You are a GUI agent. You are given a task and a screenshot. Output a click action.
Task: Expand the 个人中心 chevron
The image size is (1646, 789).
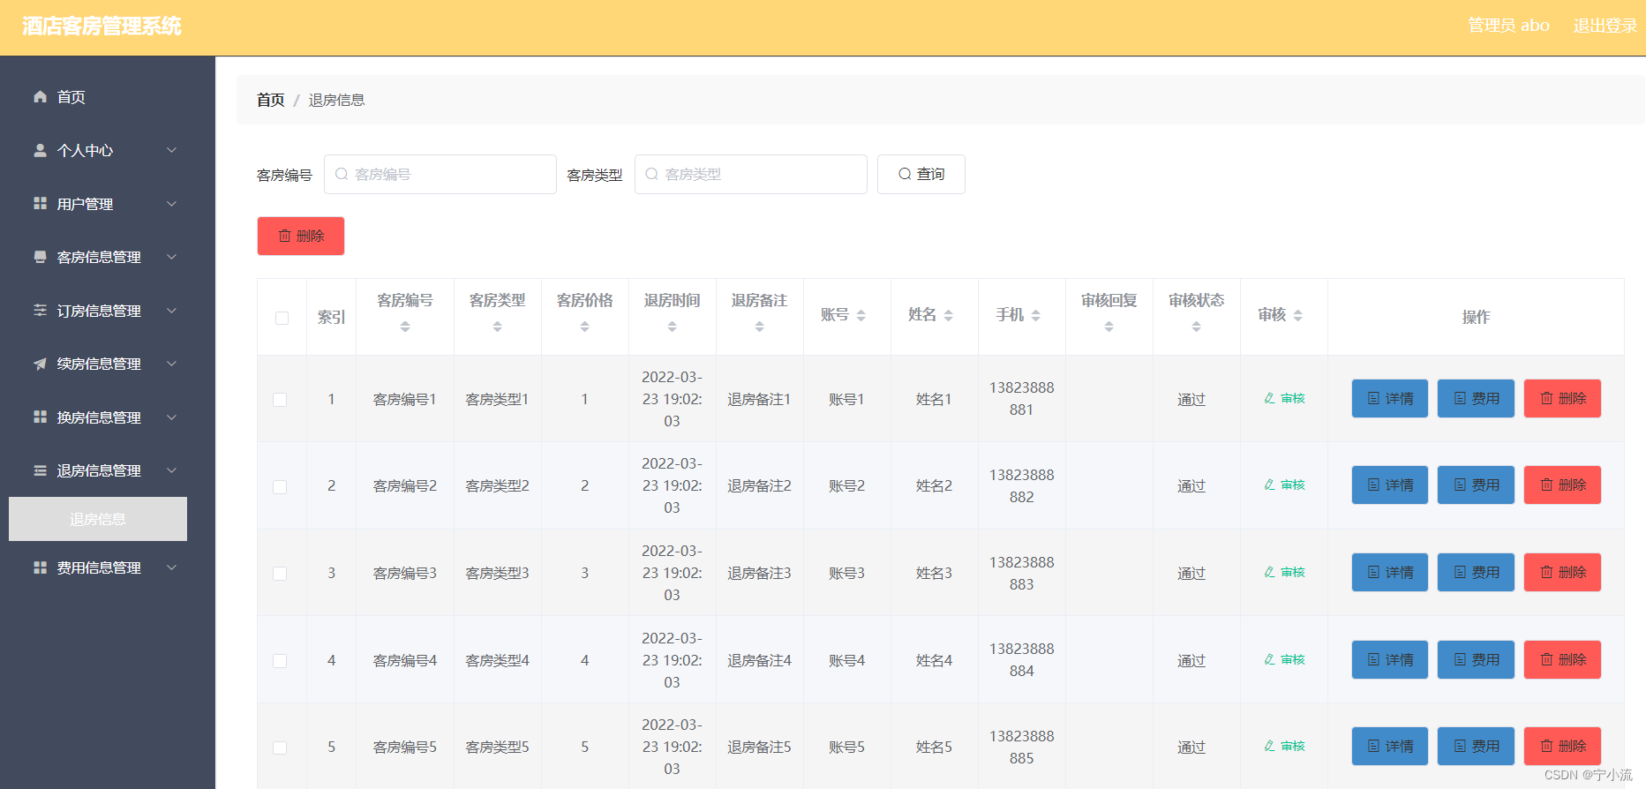(172, 150)
